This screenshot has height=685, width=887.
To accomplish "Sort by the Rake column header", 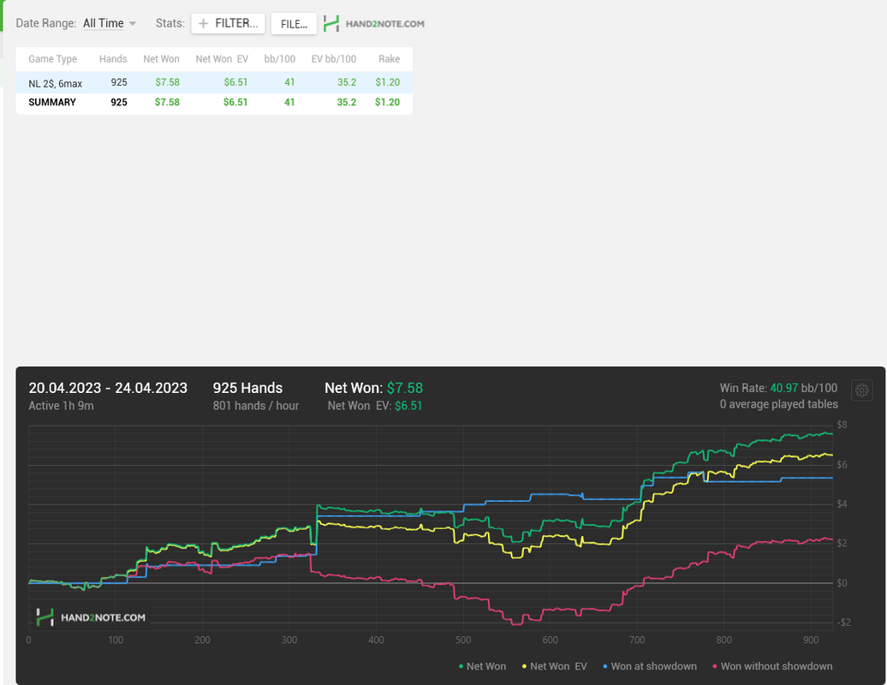I will pyautogui.click(x=390, y=59).
